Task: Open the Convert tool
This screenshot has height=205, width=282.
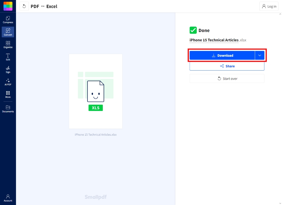Action: 8,32
